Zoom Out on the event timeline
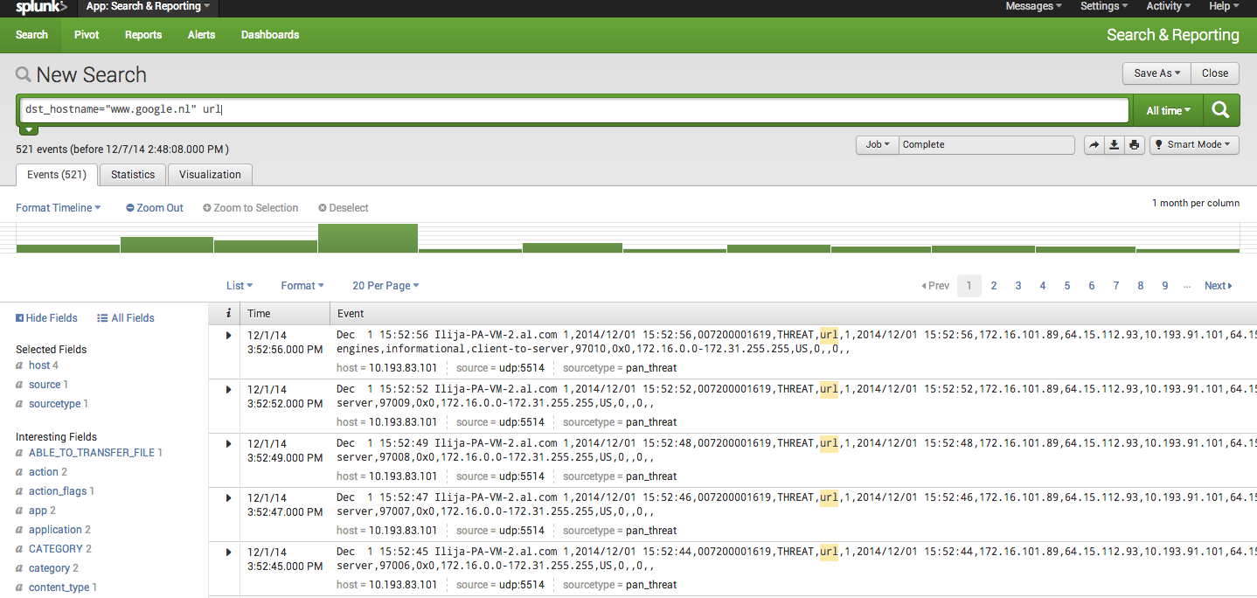The width and height of the screenshot is (1257, 598). (x=154, y=207)
